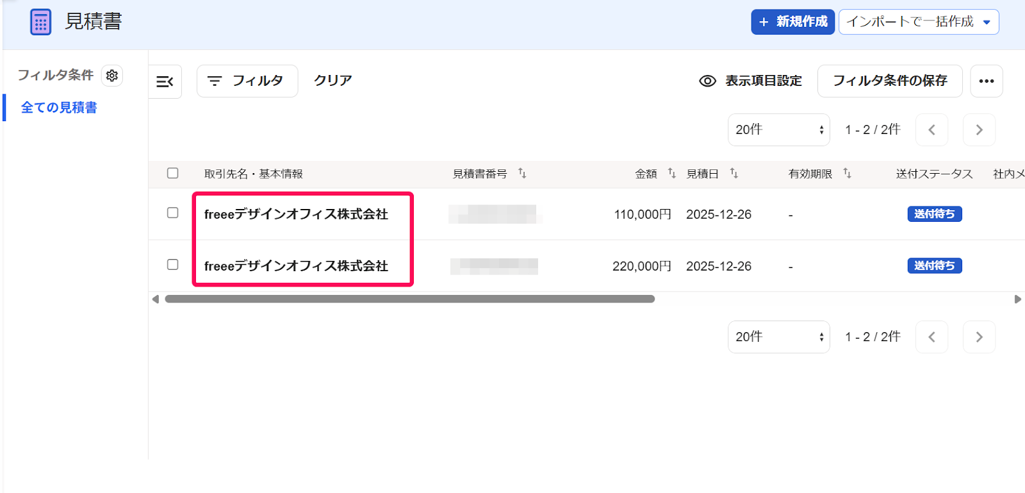Click the 新規作成 button
This screenshot has height=493, width=1025.
(x=792, y=22)
